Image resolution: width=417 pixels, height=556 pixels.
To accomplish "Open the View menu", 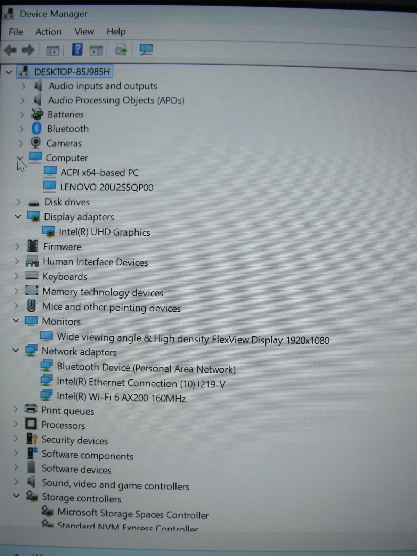I will 84,32.
